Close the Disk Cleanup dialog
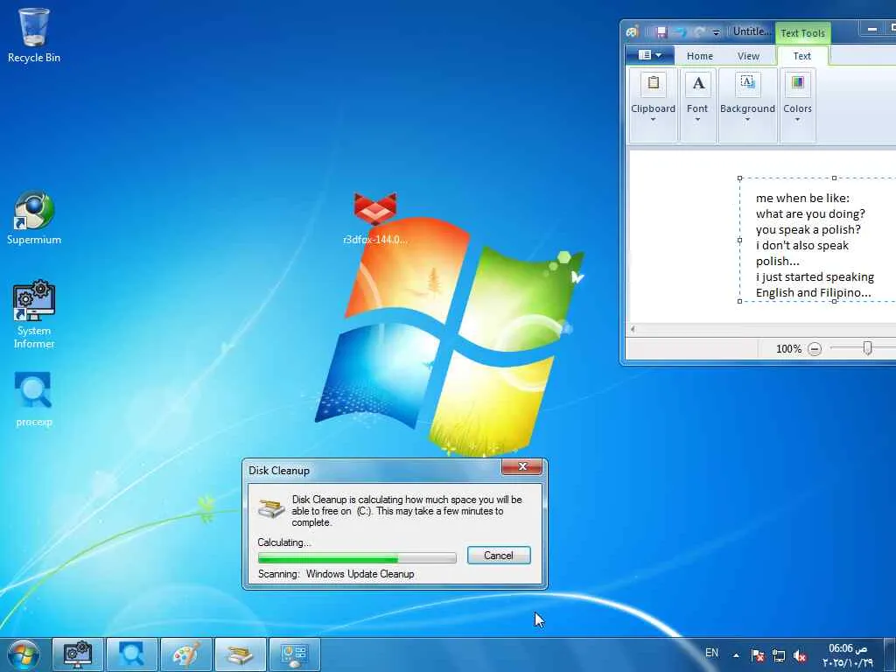Image resolution: width=896 pixels, height=672 pixels. pos(521,467)
